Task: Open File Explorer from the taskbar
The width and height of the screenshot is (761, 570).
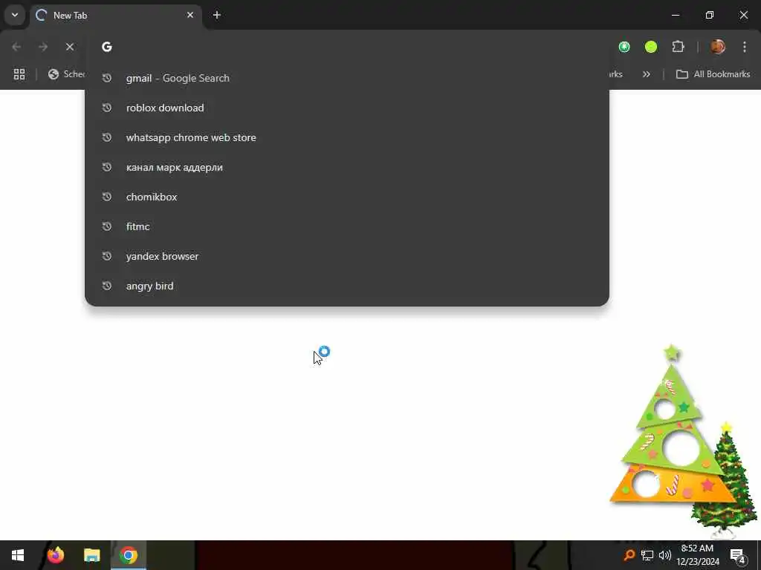Action: click(x=91, y=555)
